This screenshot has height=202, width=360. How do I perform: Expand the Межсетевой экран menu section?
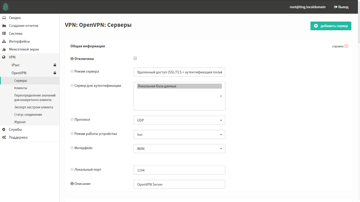point(30,49)
